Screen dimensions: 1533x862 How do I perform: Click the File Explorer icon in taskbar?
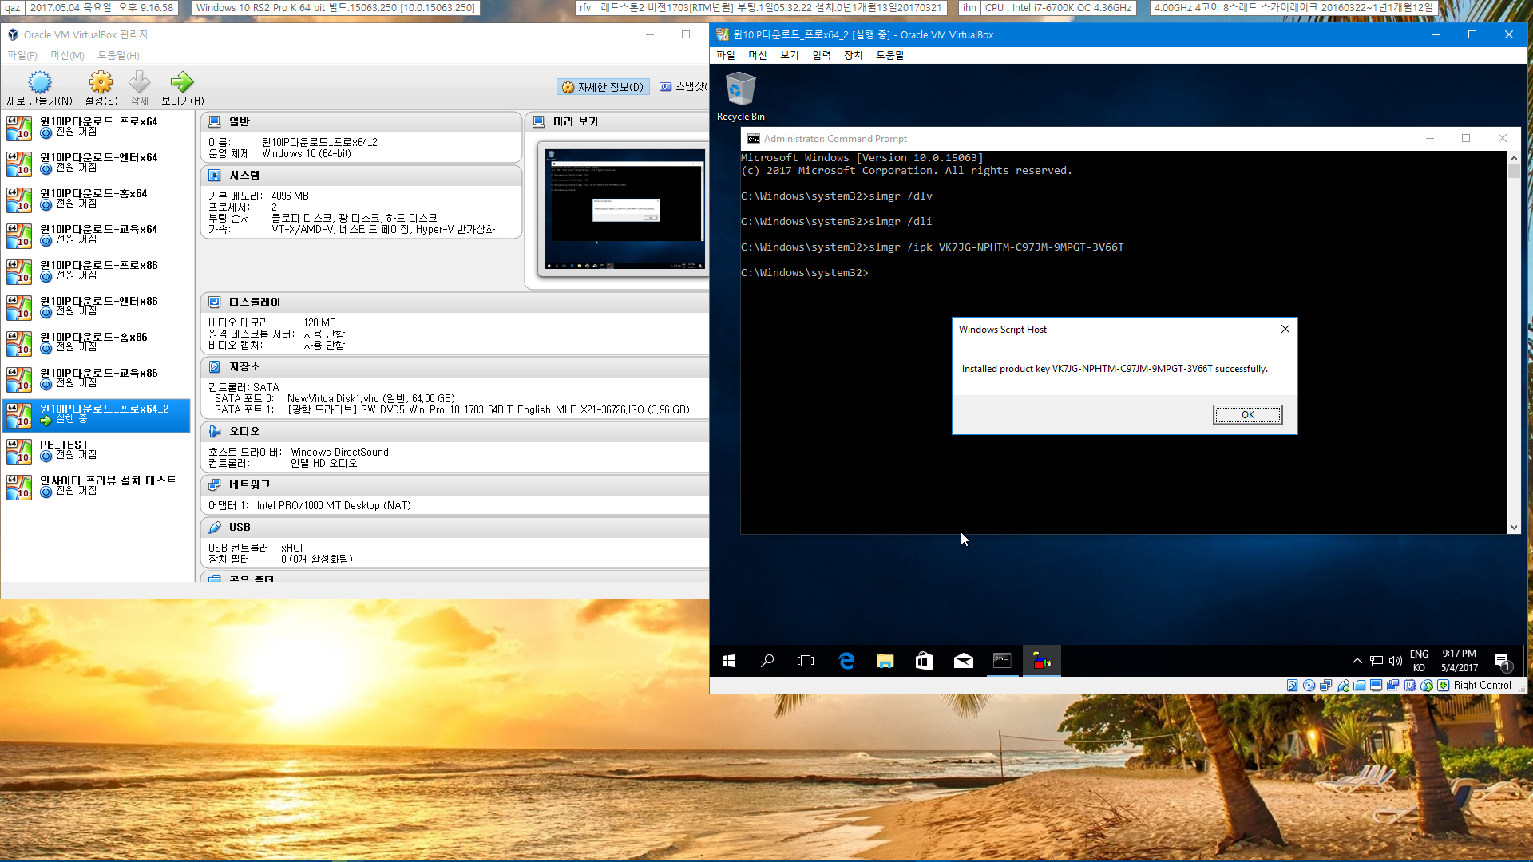coord(885,661)
